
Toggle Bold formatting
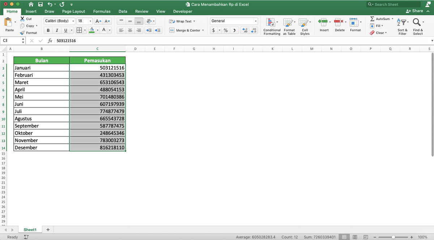48,30
